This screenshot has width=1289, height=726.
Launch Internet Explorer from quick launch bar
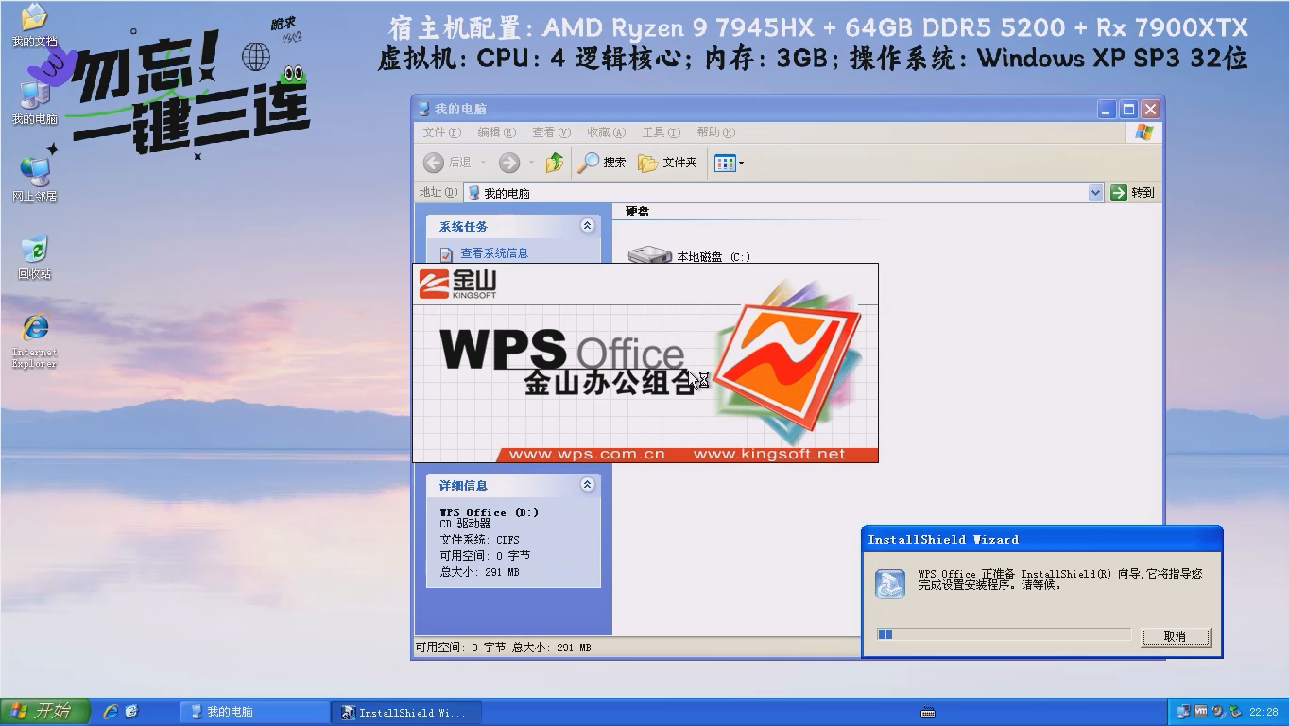tap(111, 712)
